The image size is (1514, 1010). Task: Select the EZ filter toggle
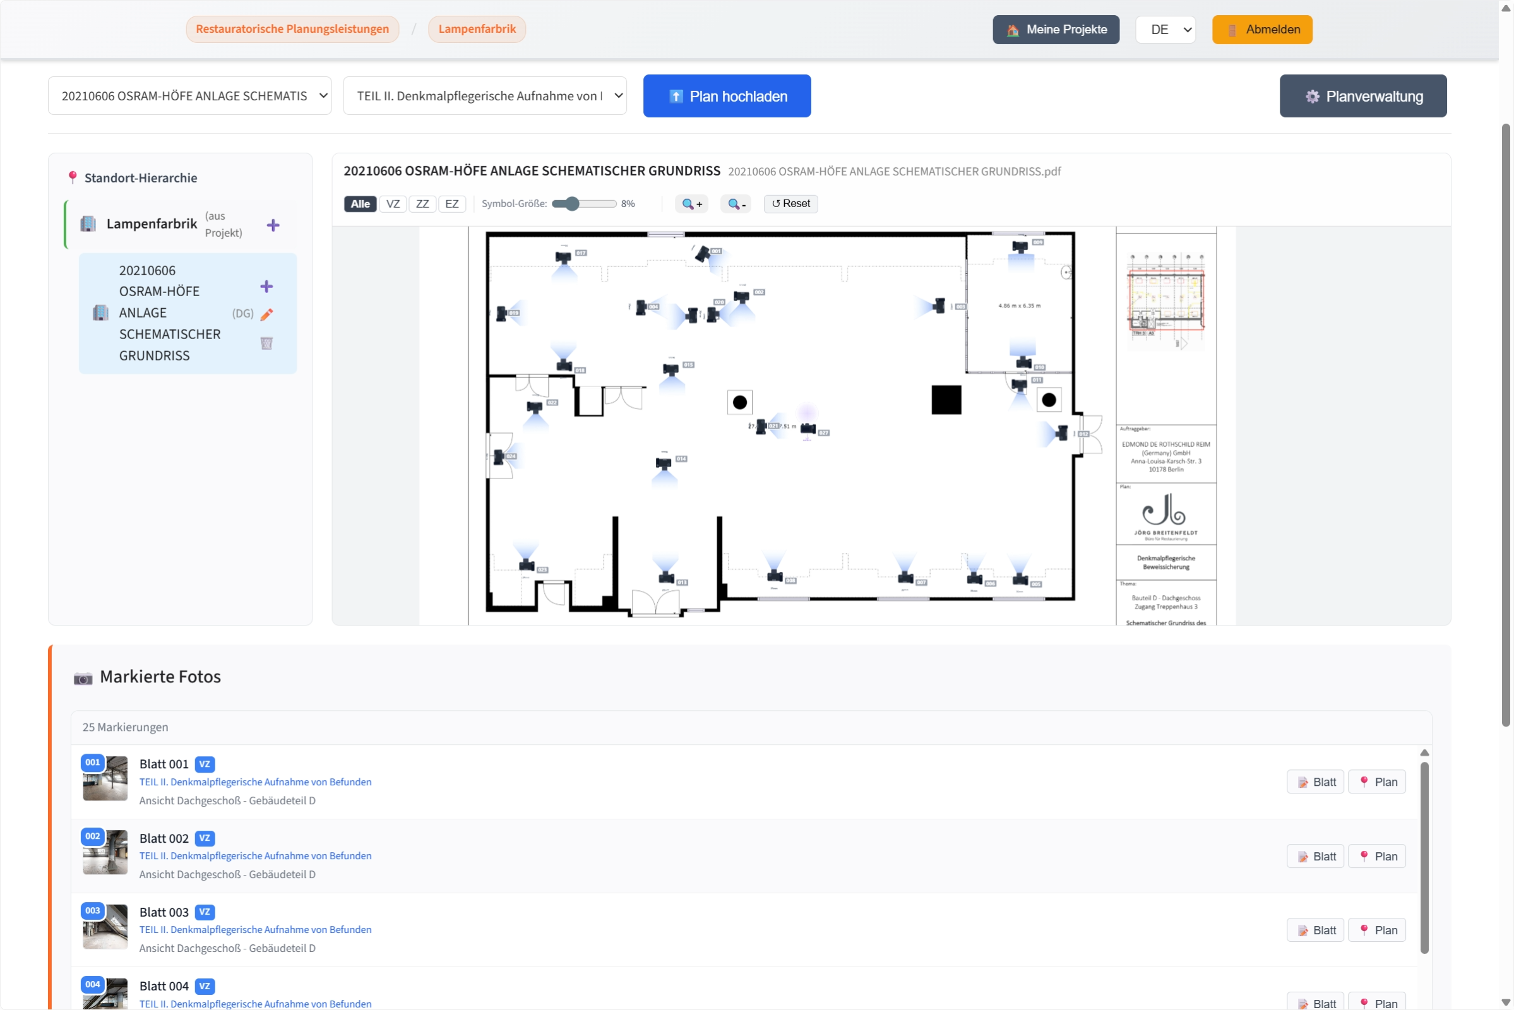click(x=451, y=203)
